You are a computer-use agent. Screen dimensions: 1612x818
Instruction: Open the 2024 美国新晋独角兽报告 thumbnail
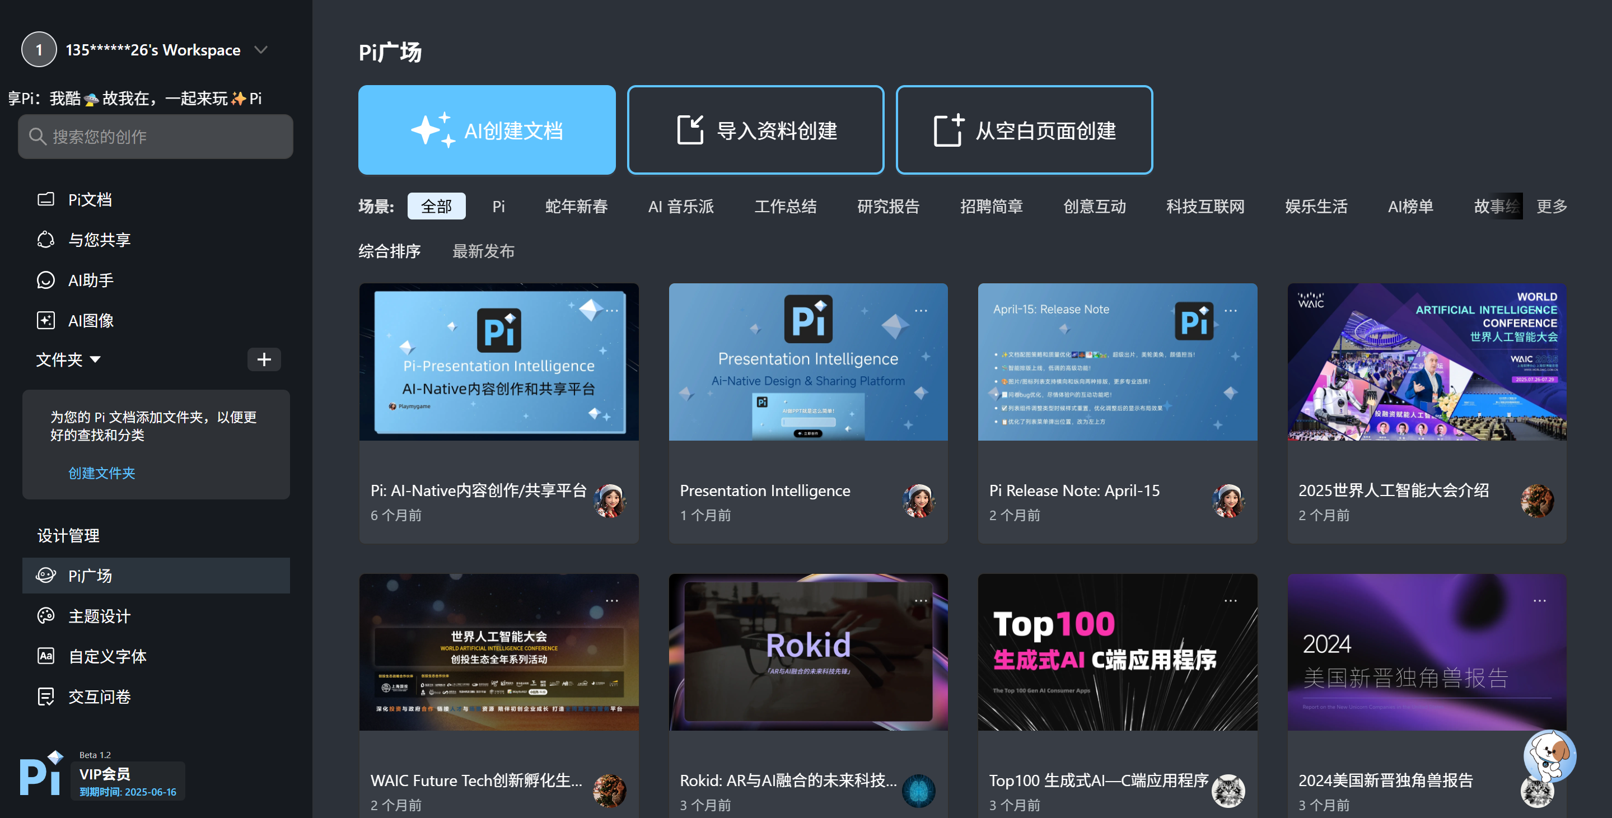click(1426, 652)
